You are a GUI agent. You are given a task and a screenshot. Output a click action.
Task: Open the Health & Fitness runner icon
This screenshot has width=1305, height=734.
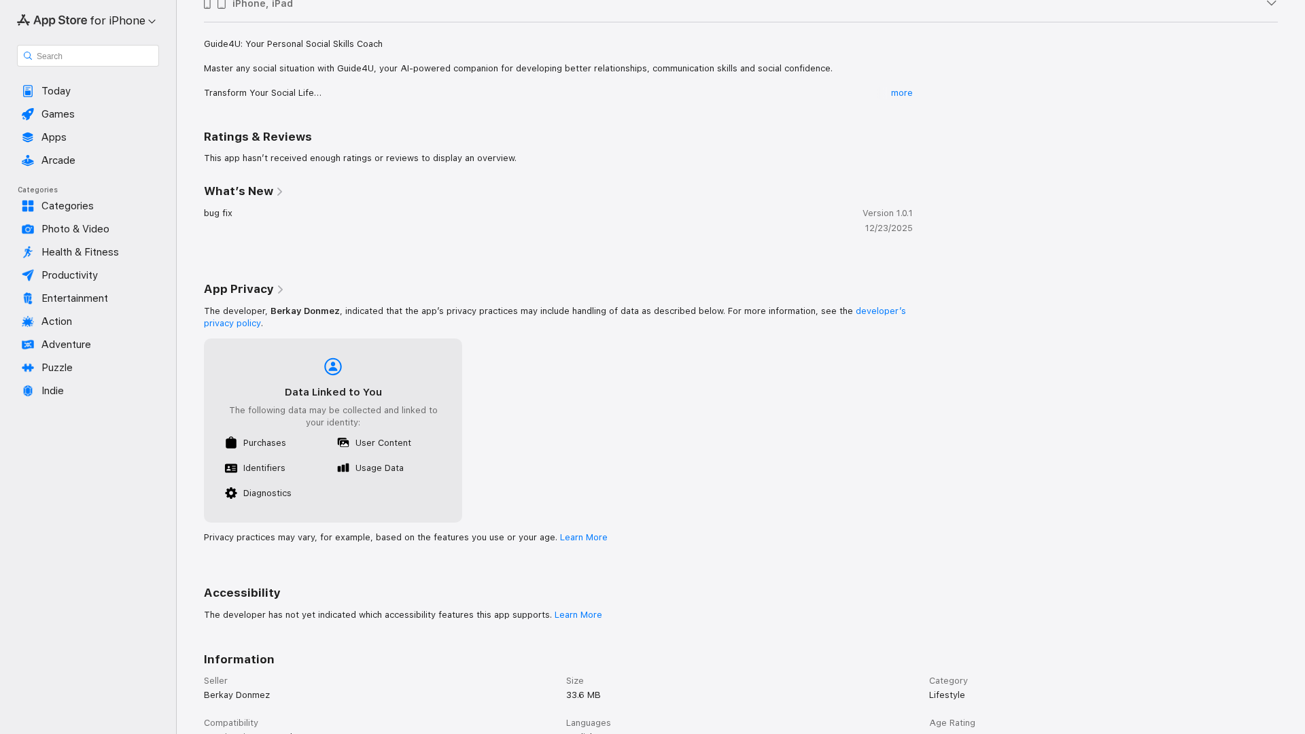[x=28, y=252]
